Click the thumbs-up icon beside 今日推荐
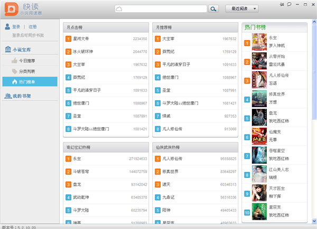The width and height of the screenshot is (317, 229). (x=14, y=60)
